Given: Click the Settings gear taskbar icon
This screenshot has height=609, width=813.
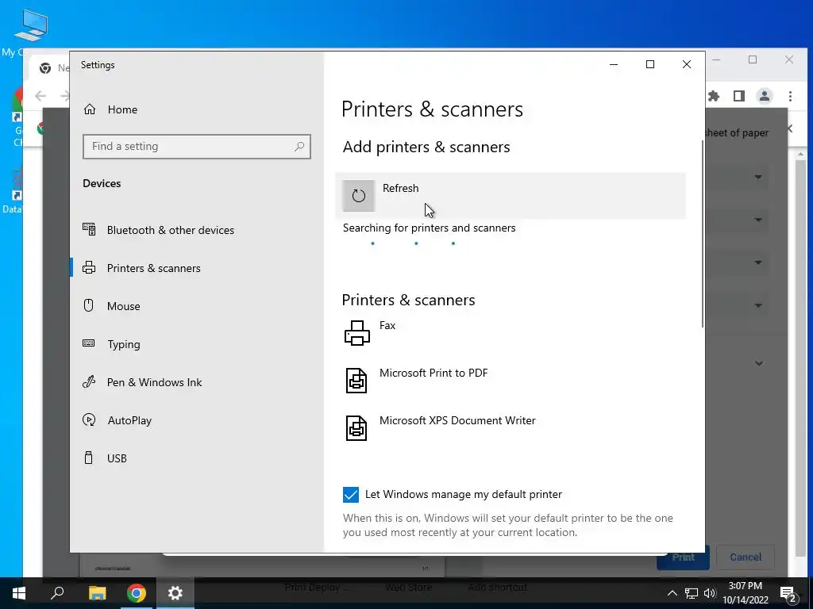Looking at the screenshot, I should (x=175, y=593).
